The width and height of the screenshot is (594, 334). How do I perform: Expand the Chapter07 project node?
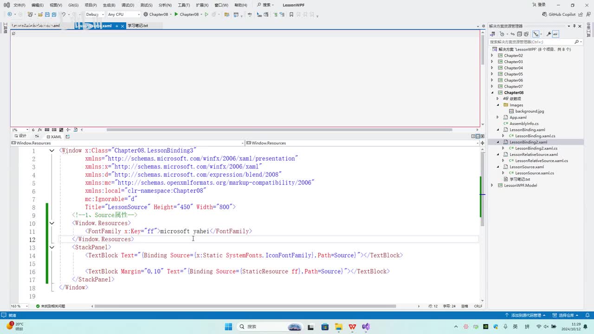[492, 86]
